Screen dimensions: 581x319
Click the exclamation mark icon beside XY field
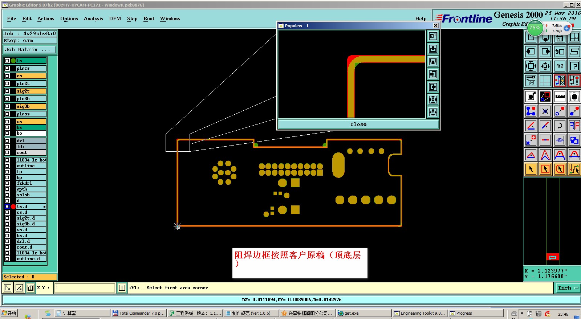pos(122,288)
